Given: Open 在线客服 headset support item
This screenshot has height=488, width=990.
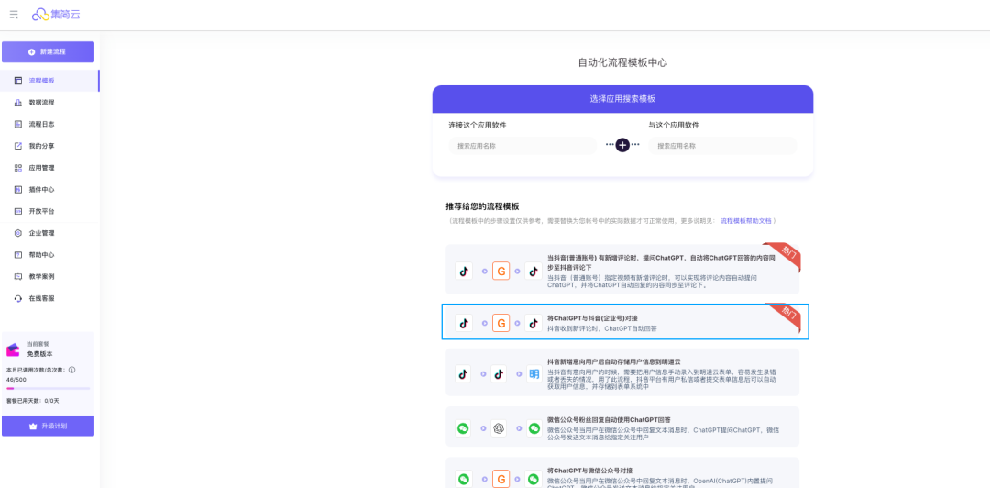Looking at the screenshot, I should click(49, 298).
